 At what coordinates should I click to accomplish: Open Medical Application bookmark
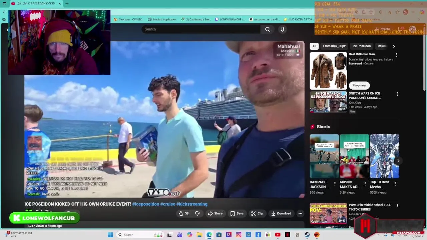[162, 19]
